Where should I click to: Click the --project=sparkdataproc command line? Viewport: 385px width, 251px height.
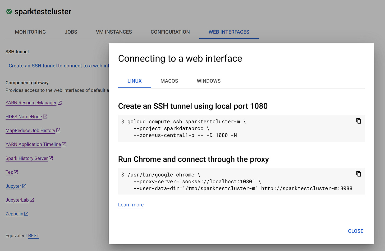coord(171,128)
